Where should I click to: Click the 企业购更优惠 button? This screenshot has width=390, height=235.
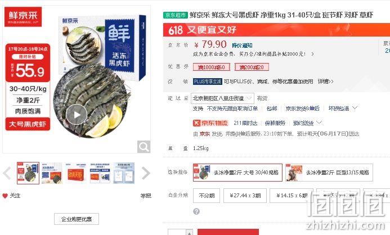pyautogui.click(x=77, y=219)
